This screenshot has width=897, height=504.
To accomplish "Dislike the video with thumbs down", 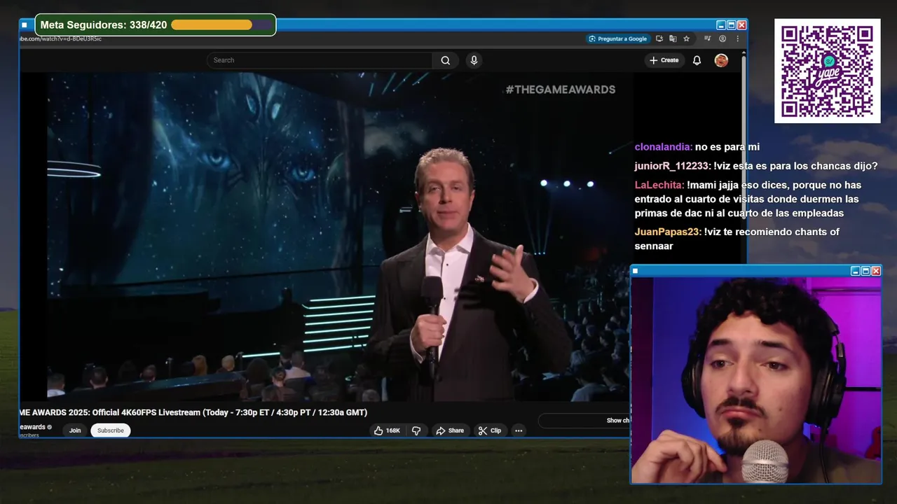I will click(x=416, y=430).
